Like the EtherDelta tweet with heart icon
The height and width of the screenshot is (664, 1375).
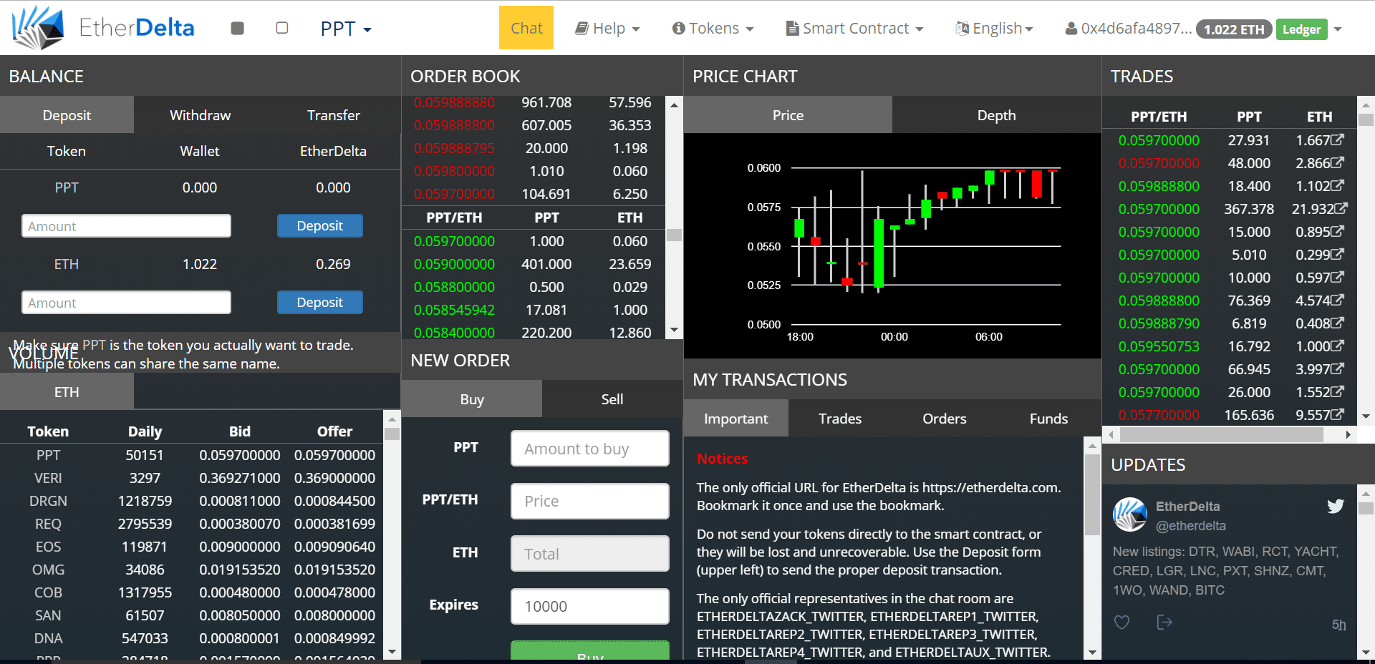point(1121,622)
